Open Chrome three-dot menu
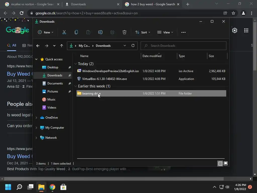257x193 pixels. tap(251, 13)
